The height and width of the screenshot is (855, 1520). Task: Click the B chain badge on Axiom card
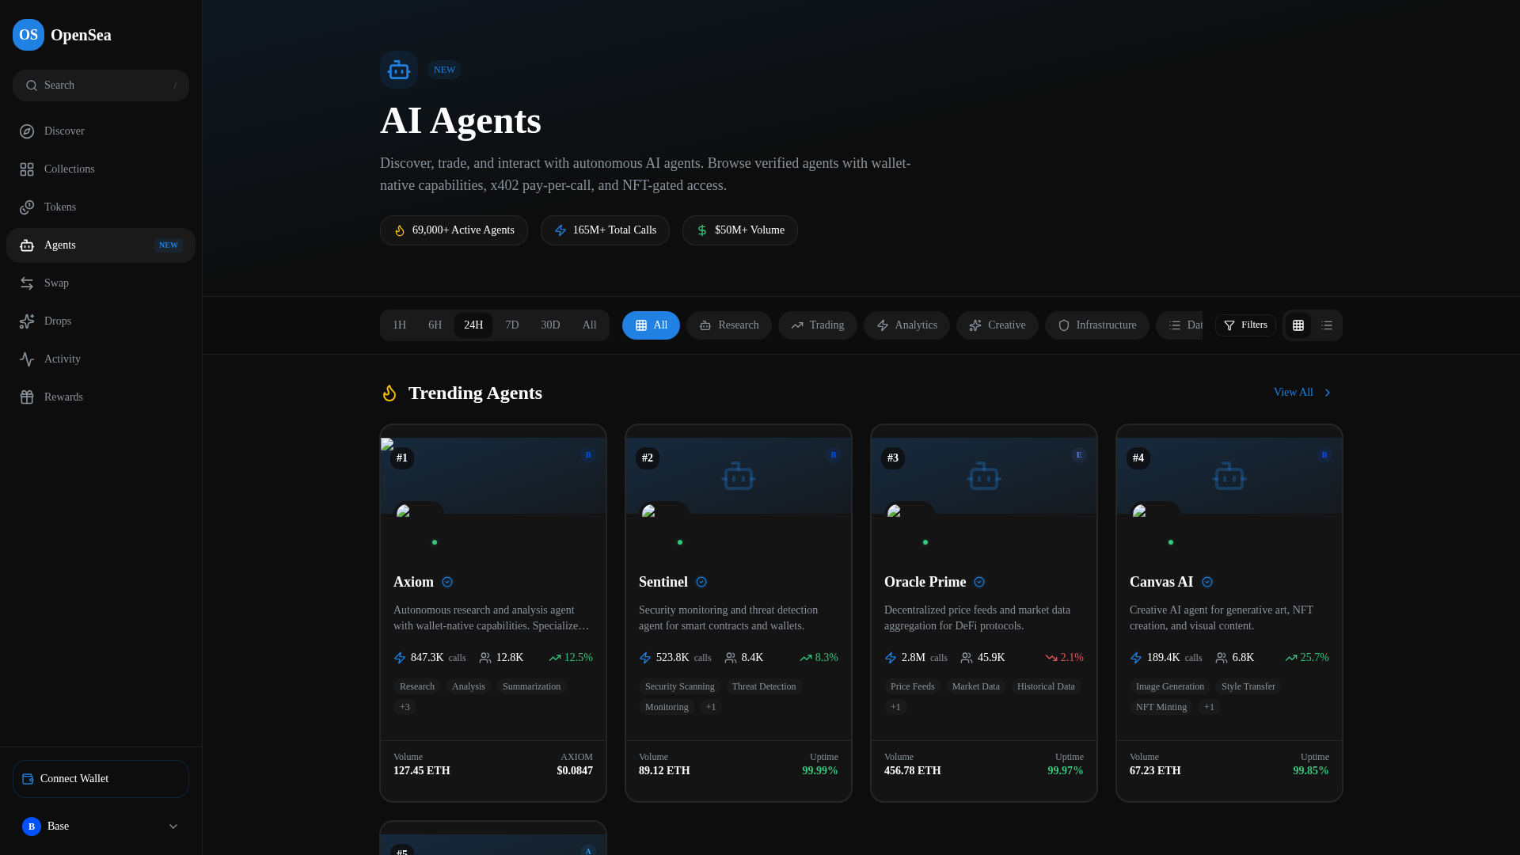coord(588,455)
